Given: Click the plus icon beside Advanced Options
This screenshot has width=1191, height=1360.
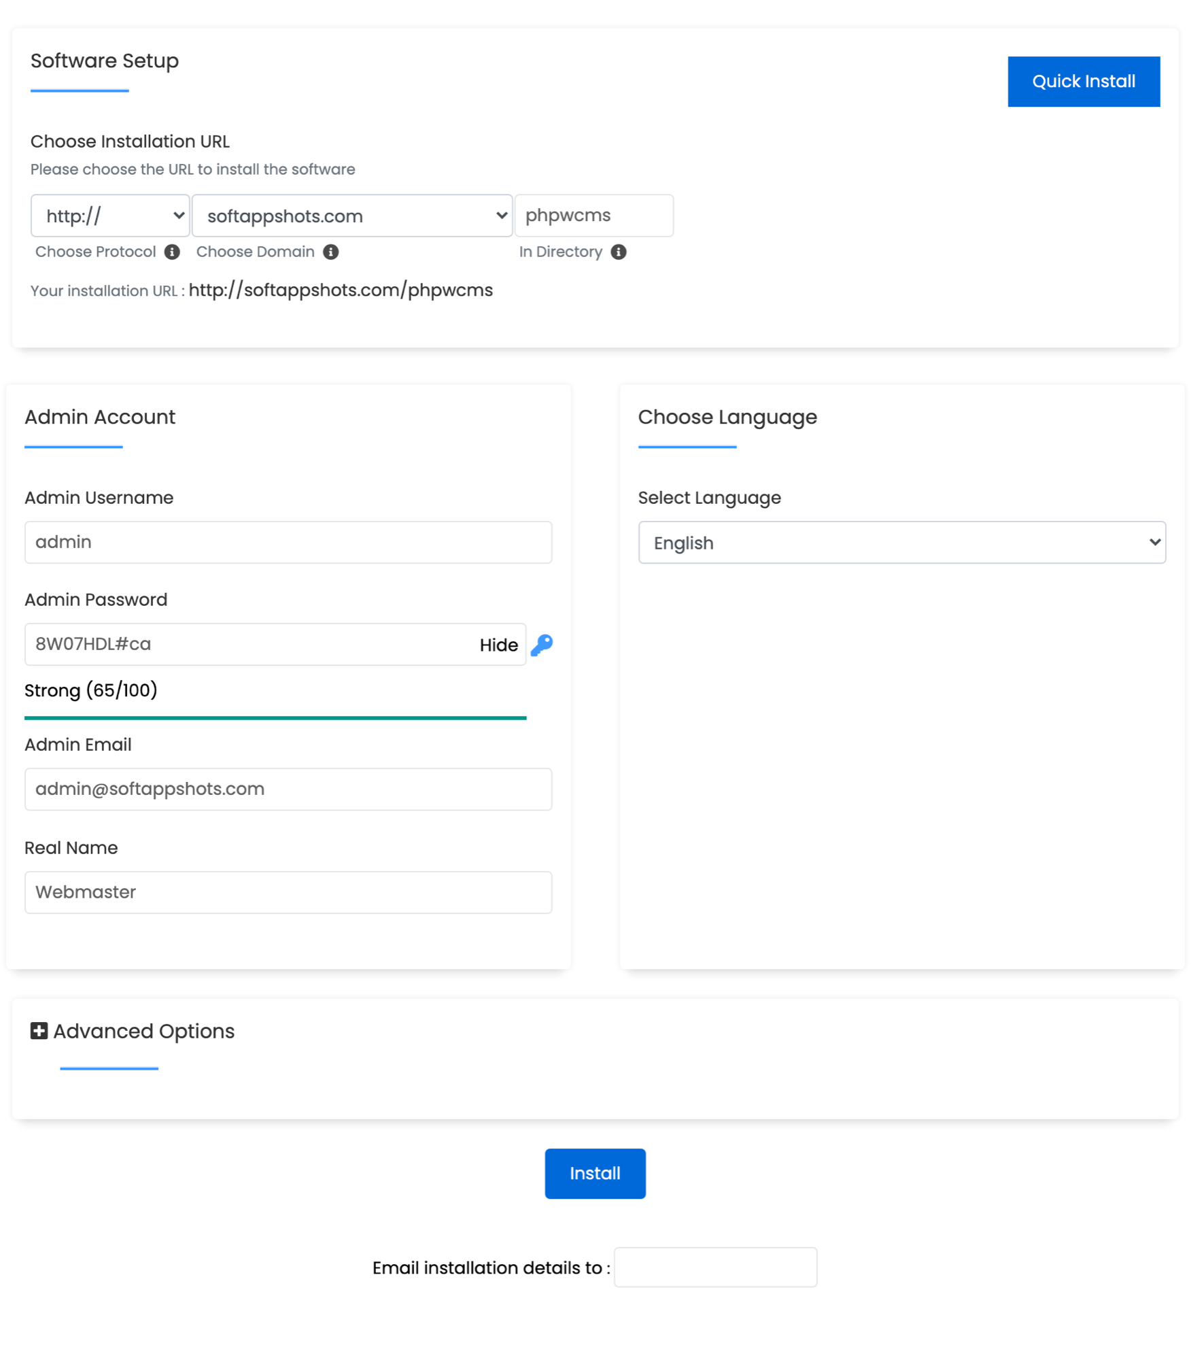Looking at the screenshot, I should coord(39,1031).
